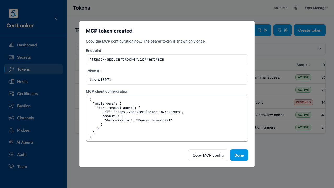Screen dimensions: 334x188
Task: Click the bastion shield wizard icon button
Action: (x=283, y=30)
